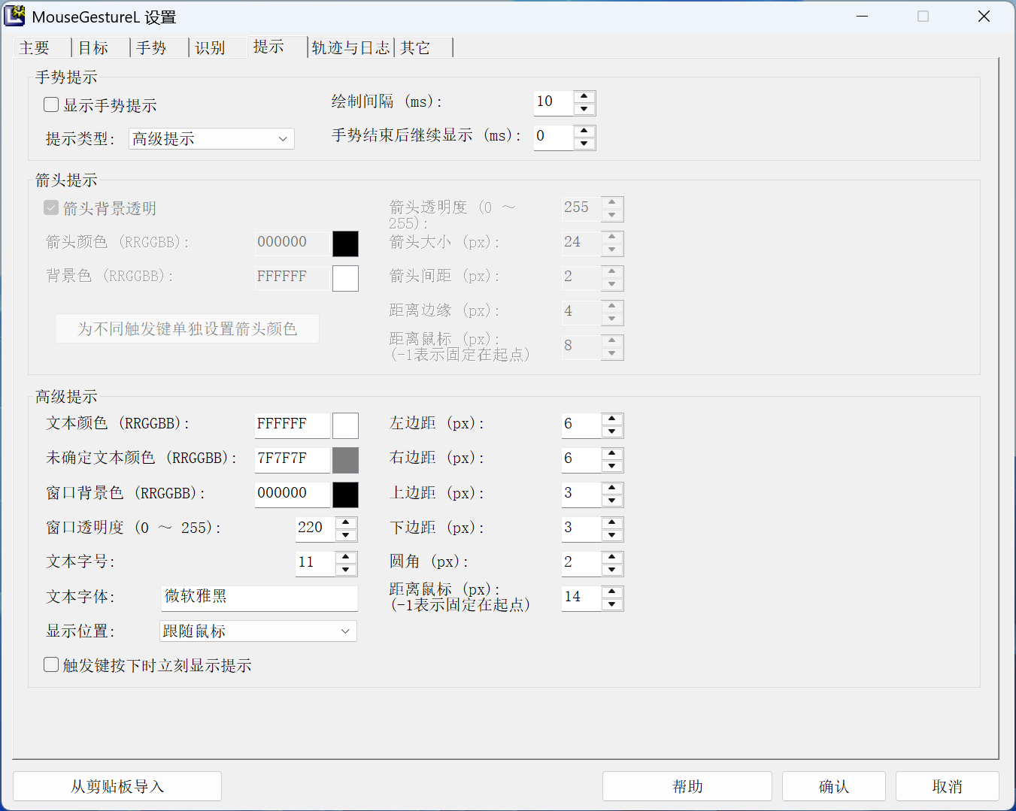This screenshot has height=811, width=1016.
Task: Click 为不同触发键单独设置箭头颜色 button
Action: click(x=187, y=328)
